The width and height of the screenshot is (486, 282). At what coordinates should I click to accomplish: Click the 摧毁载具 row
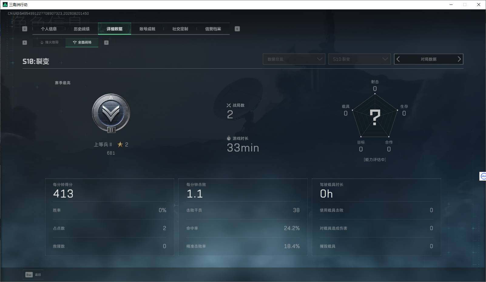coord(376,246)
